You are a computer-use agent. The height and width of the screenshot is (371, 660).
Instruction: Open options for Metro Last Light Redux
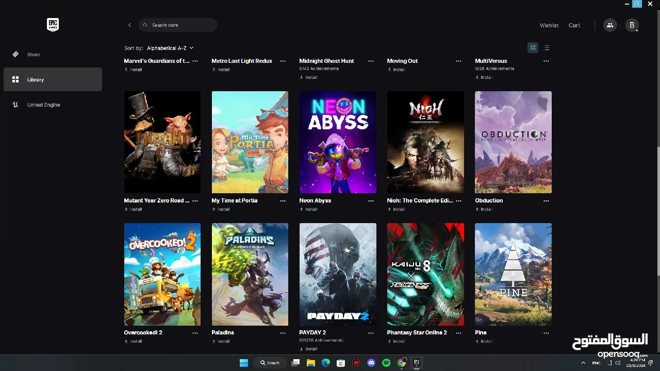click(x=283, y=61)
